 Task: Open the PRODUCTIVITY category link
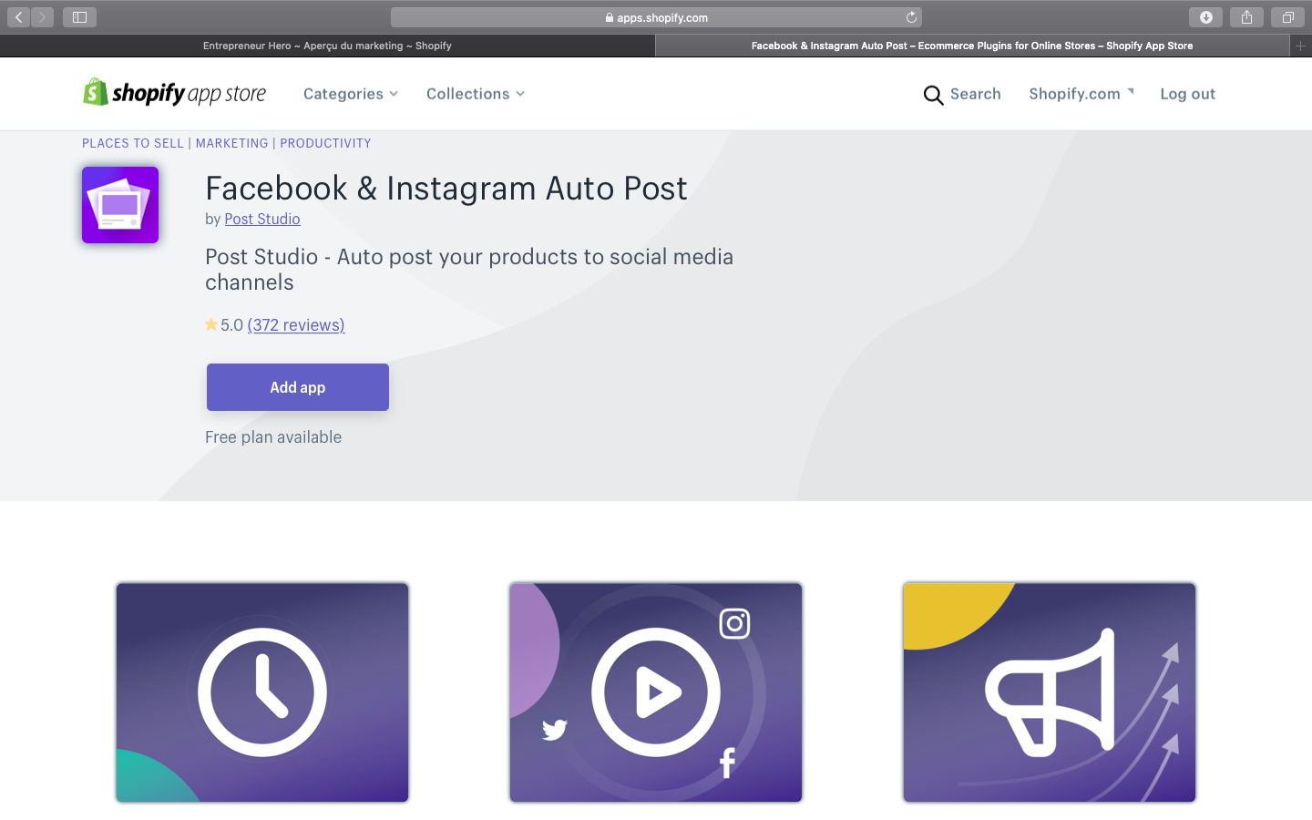coord(325,143)
